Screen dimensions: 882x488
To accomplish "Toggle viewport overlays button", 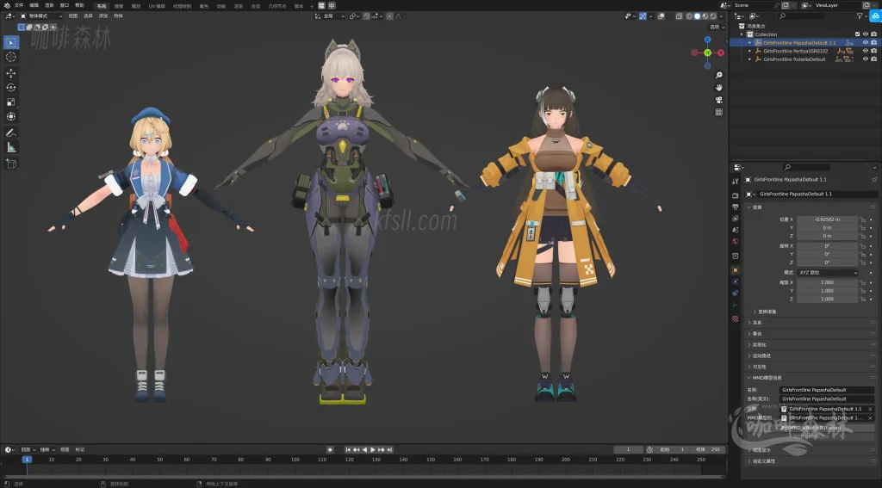I will click(661, 16).
